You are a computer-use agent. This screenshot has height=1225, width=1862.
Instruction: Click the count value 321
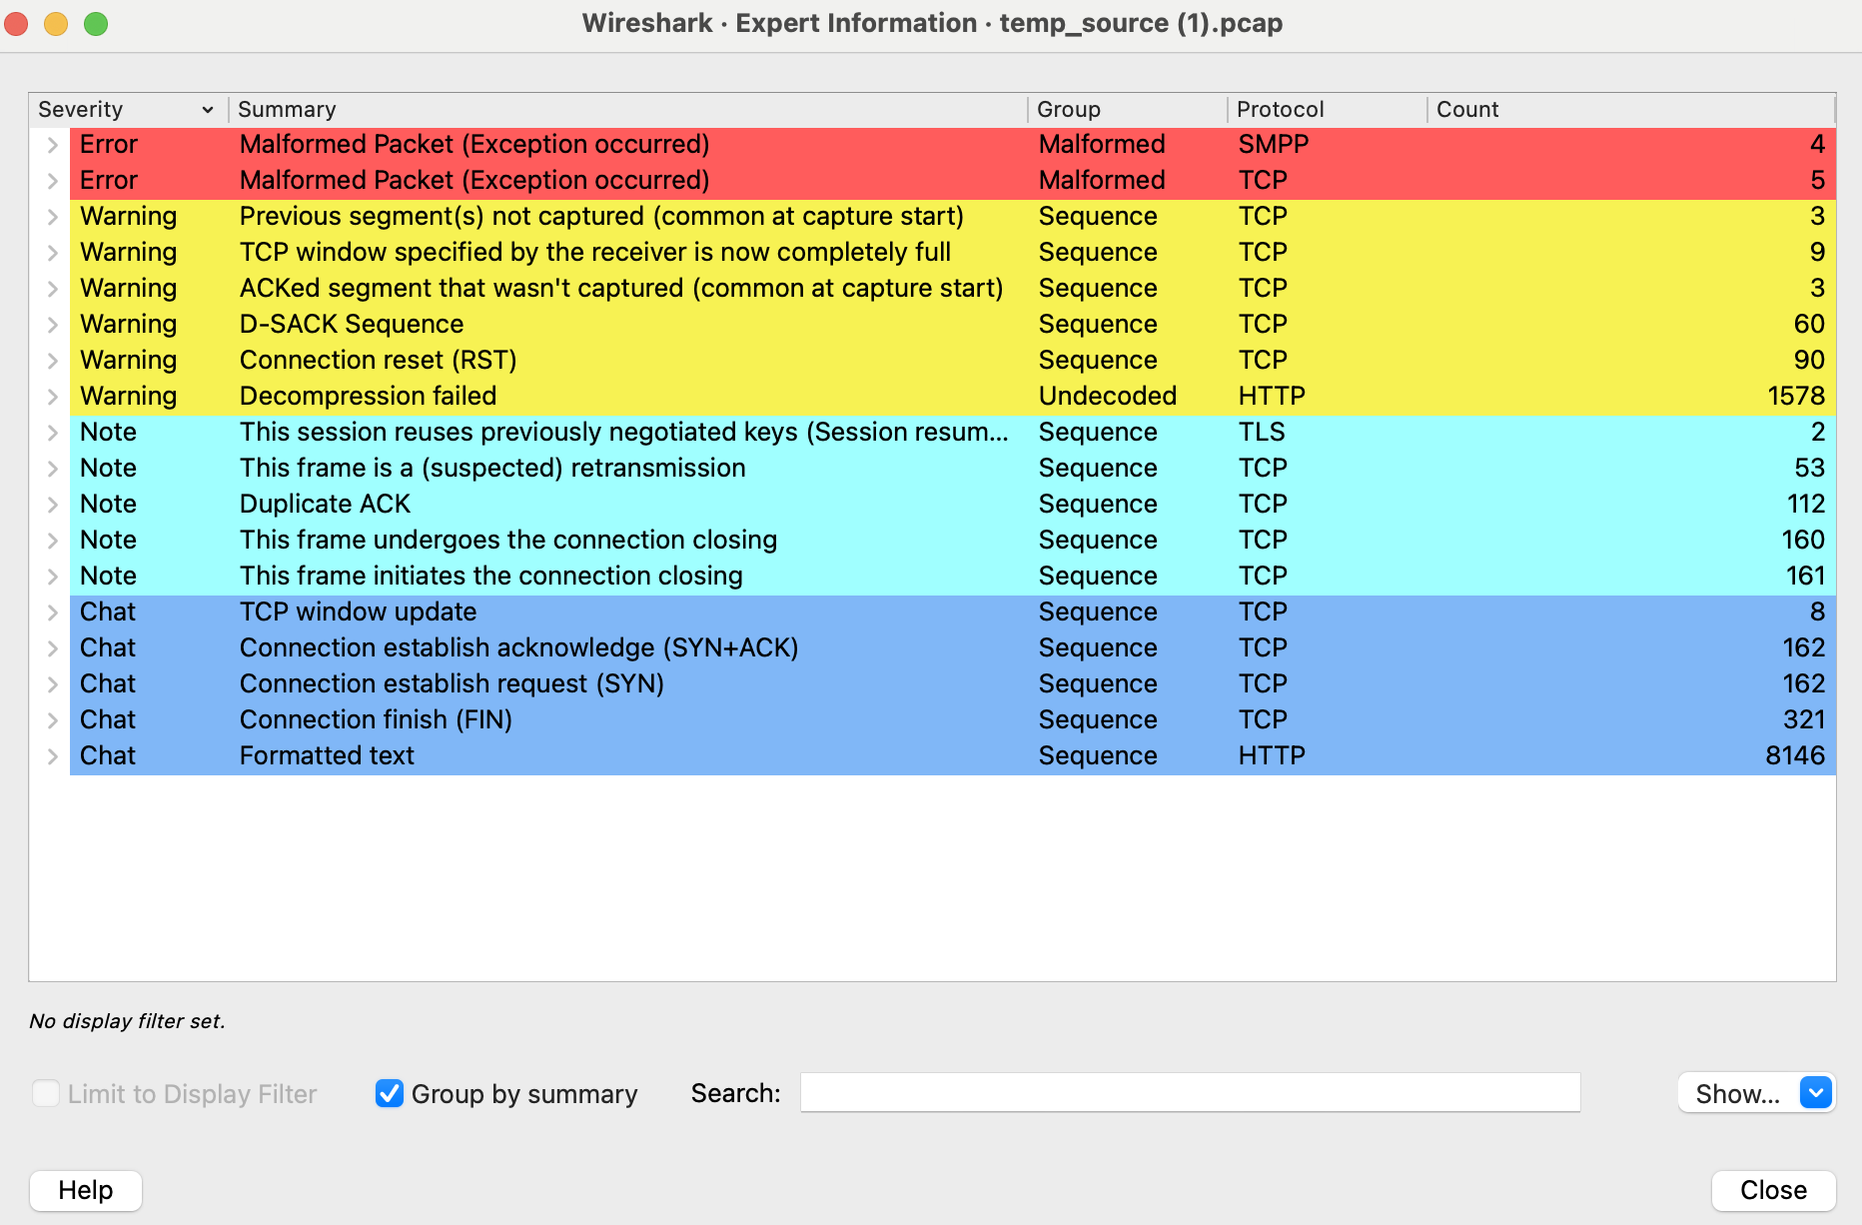(1804, 720)
